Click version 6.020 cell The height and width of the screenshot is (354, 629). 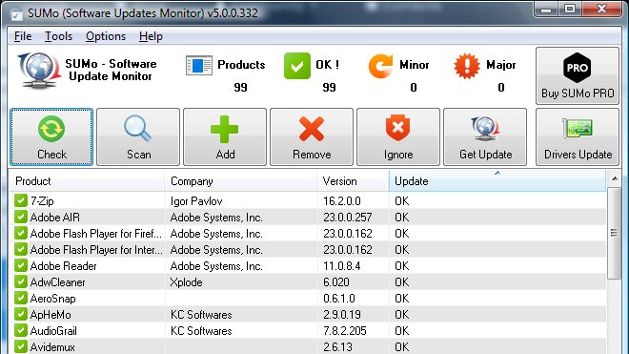click(x=336, y=282)
